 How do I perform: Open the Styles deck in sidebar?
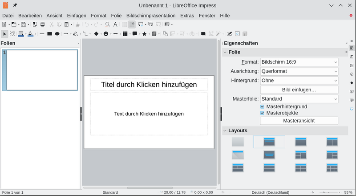[x=352, y=57]
